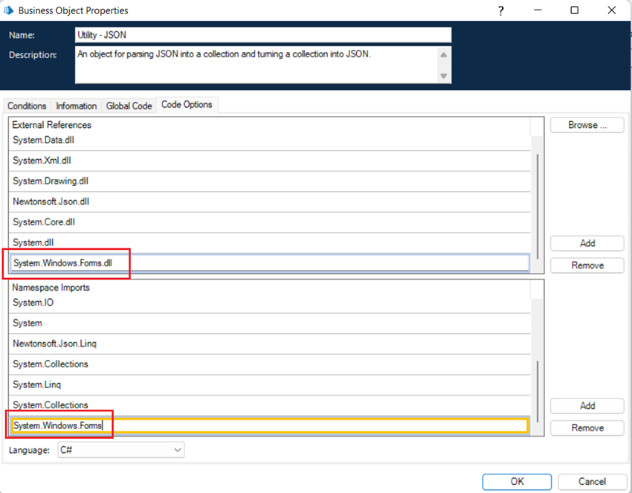Click the Name field with Utility - JSON
This screenshot has height=493, width=632.
[263, 35]
